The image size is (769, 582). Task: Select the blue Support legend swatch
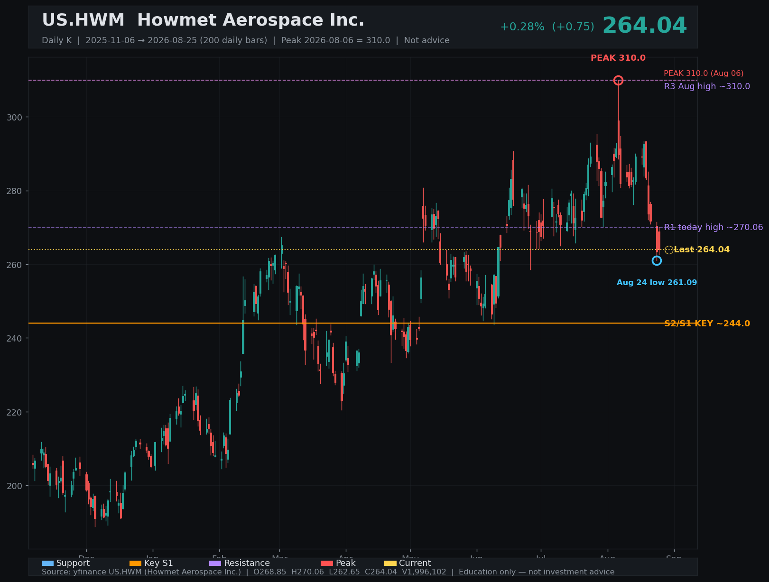pyautogui.click(x=47, y=563)
